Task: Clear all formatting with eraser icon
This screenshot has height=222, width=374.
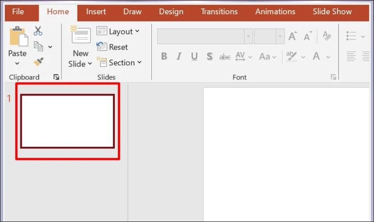Action: pos(327,36)
